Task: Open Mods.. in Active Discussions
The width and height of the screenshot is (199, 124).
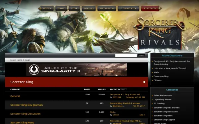Action: 157,72
